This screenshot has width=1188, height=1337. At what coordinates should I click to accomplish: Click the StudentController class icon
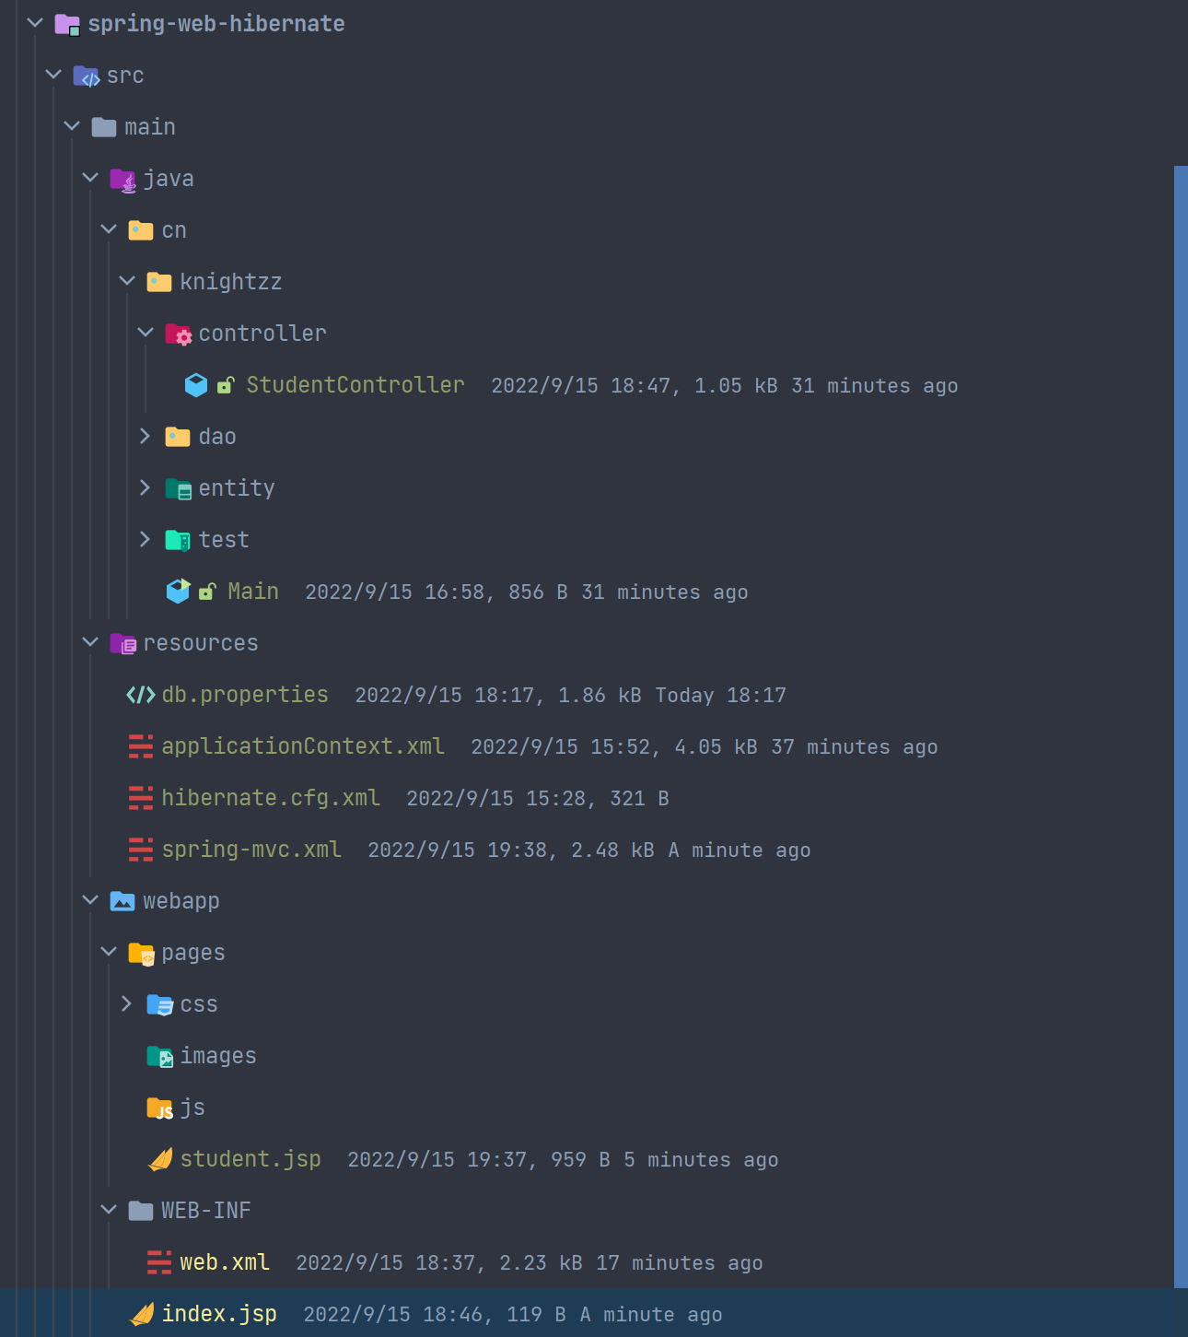pyautogui.click(x=196, y=385)
